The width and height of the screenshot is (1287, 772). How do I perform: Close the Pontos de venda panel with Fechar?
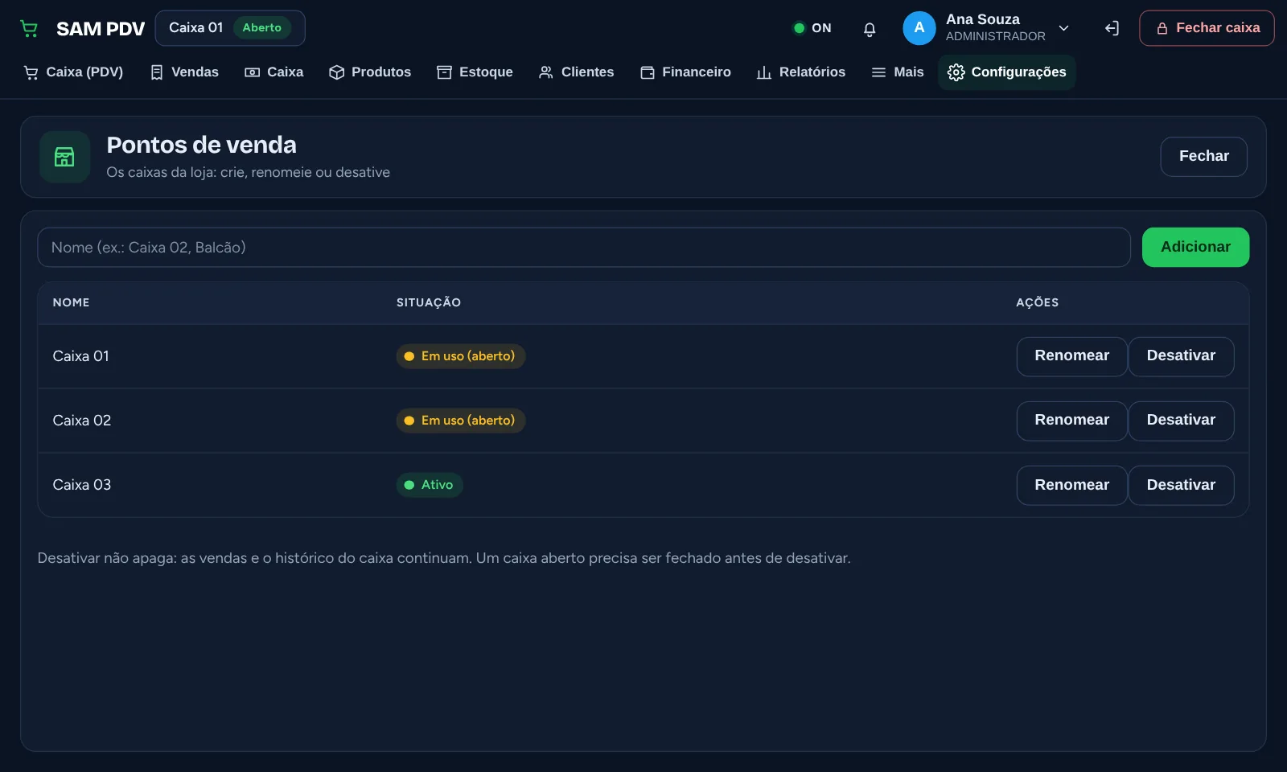1203,157
